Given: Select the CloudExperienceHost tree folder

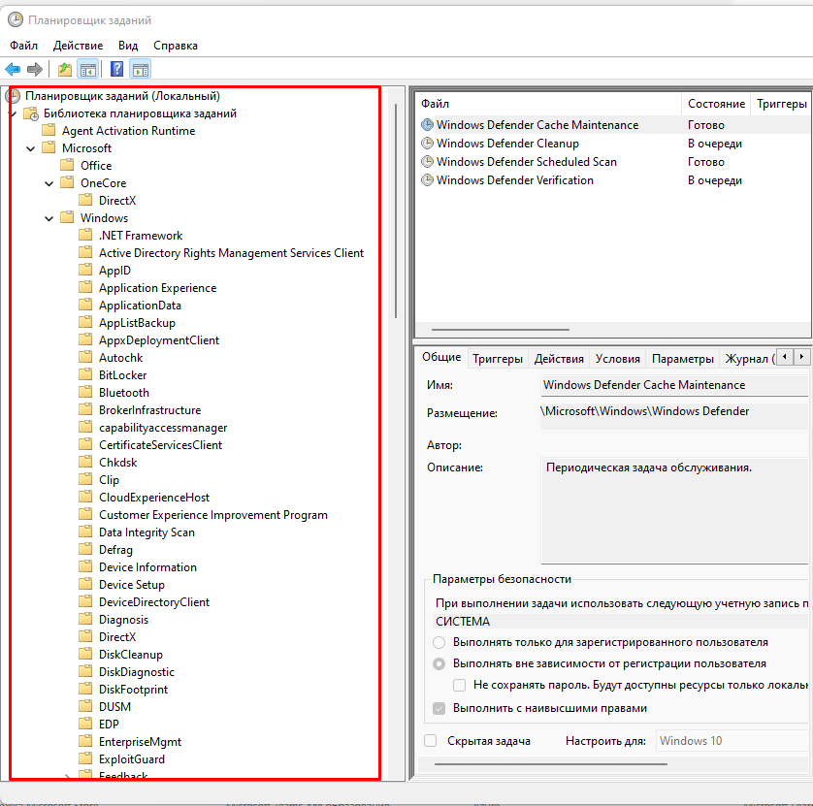Looking at the screenshot, I should pos(154,498).
